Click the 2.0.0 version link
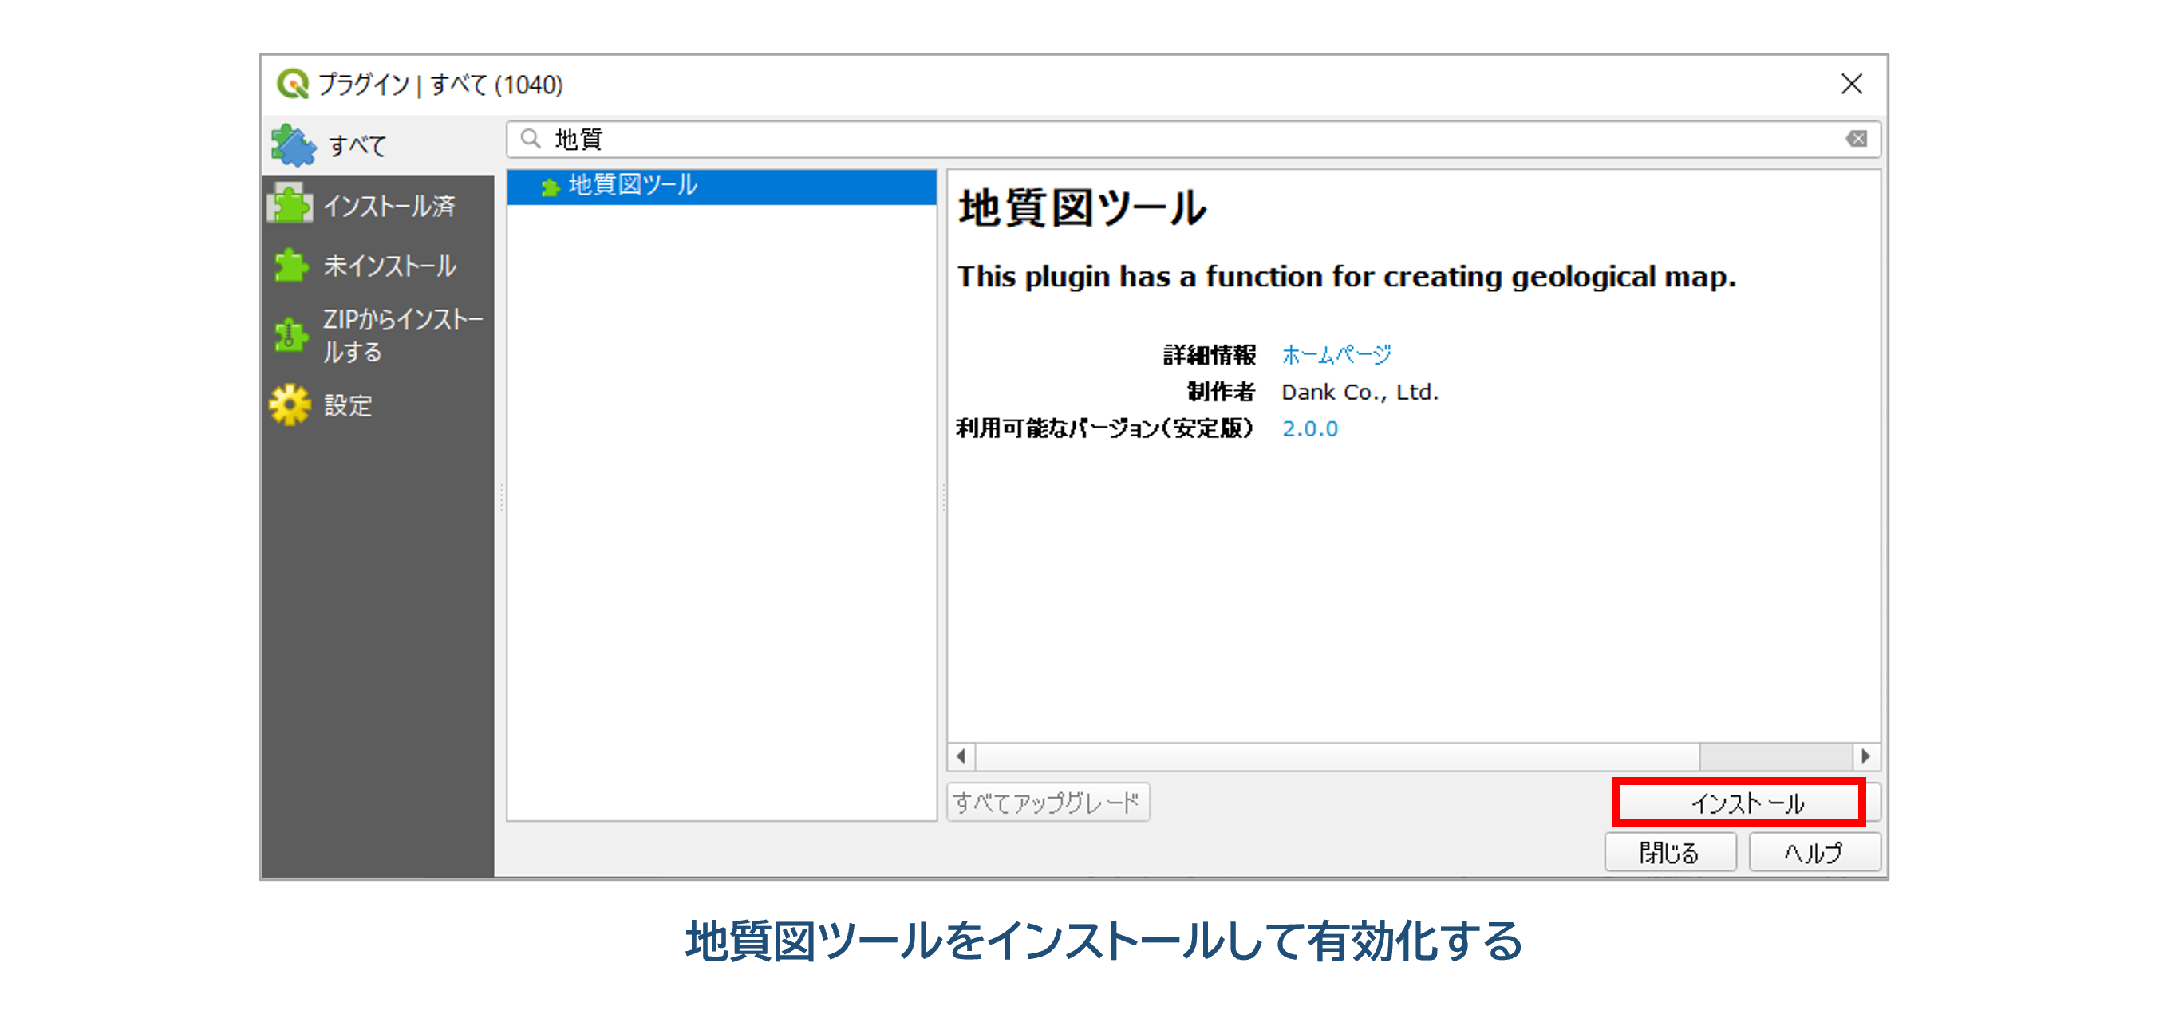 click(x=1310, y=429)
